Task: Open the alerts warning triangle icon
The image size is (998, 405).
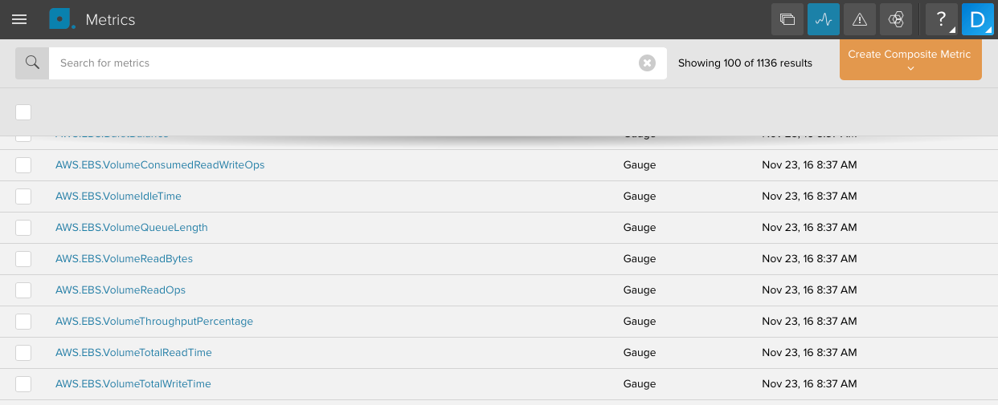Action: coord(860,19)
